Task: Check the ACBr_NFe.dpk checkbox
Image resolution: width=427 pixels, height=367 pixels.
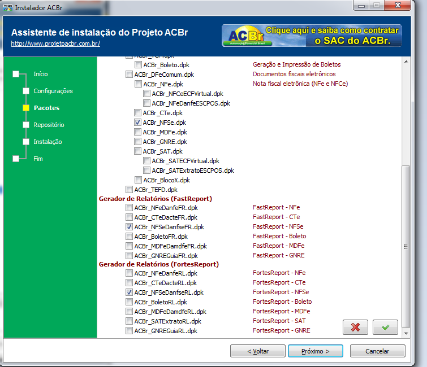Action: 138,84
